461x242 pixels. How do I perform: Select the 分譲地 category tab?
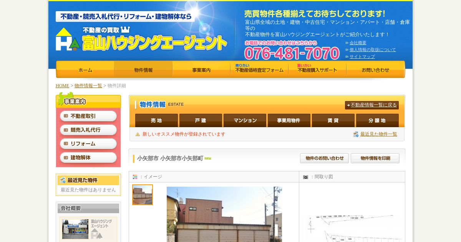tap(377, 120)
